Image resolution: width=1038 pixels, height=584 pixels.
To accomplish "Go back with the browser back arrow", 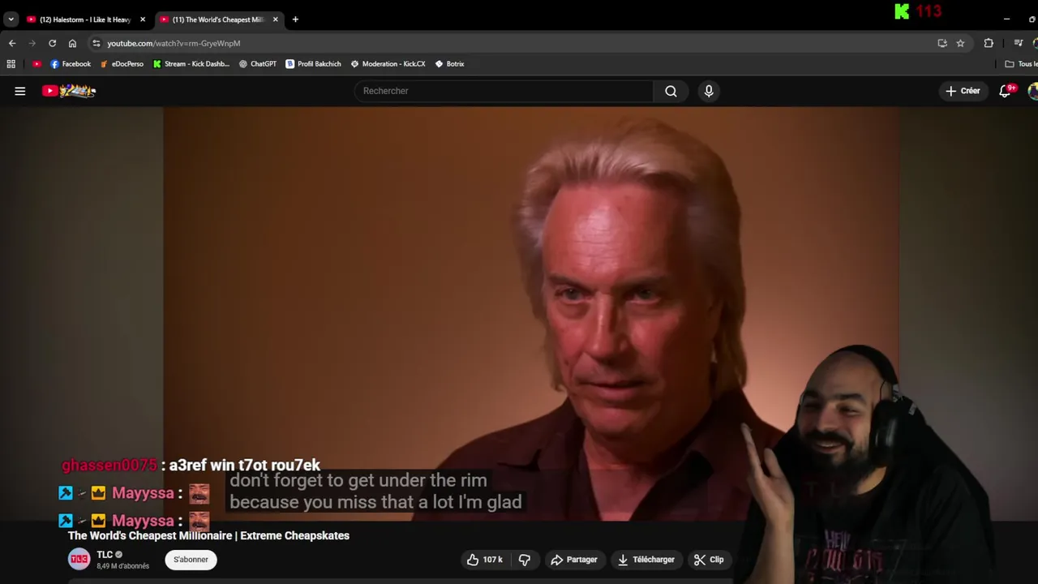I will tap(12, 43).
